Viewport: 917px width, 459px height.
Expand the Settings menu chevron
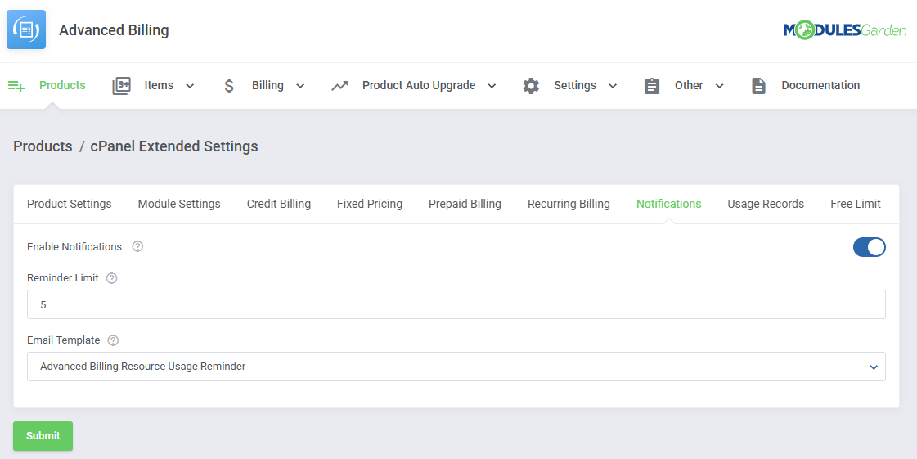click(613, 86)
